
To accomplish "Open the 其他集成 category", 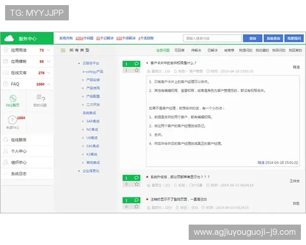I will point(93,162).
